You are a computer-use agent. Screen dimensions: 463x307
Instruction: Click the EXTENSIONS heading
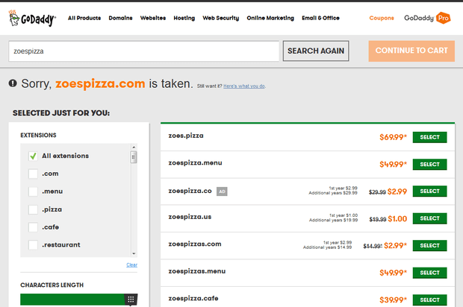point(38,135)
